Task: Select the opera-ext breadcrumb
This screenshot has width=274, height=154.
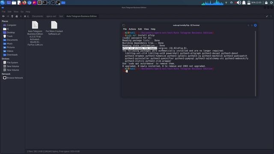Action: pos(51,16)
